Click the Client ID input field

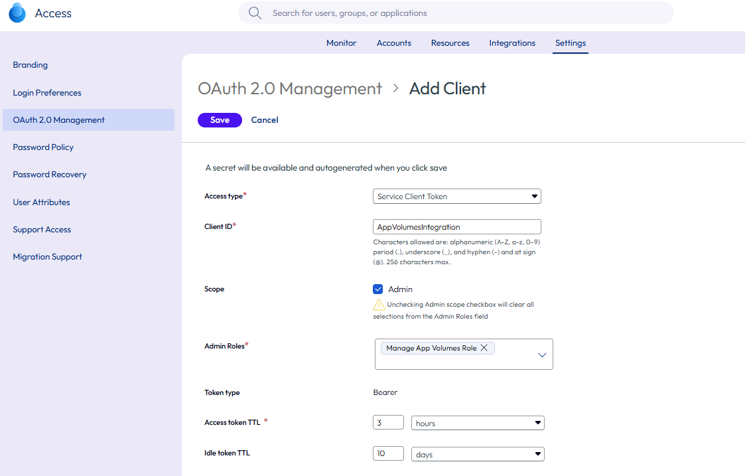point(456,227)
